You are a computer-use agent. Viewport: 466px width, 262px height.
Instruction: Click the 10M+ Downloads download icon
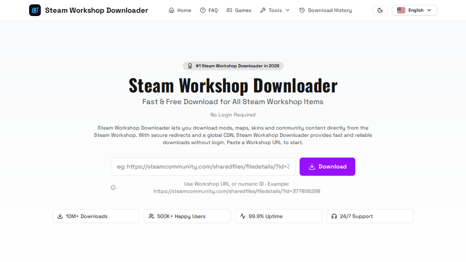60,216
